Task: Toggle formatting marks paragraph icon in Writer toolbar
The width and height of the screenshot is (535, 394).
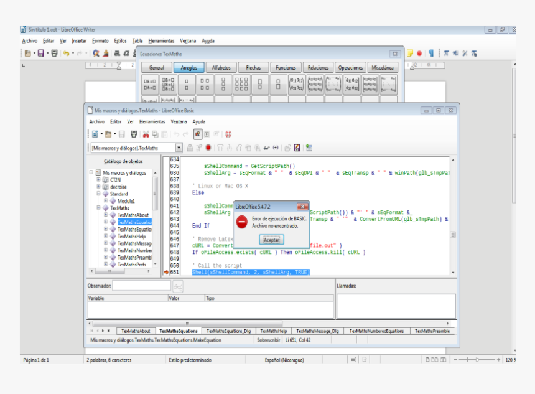Action: click(431, 54)
